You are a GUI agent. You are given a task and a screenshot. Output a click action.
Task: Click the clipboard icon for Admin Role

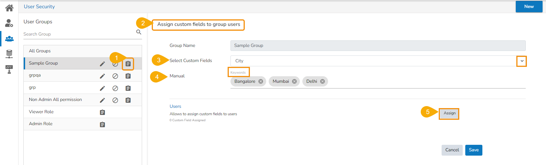[102, 124]
